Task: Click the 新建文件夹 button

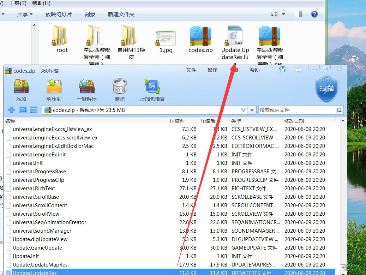Action: click(x=121, y=14)
